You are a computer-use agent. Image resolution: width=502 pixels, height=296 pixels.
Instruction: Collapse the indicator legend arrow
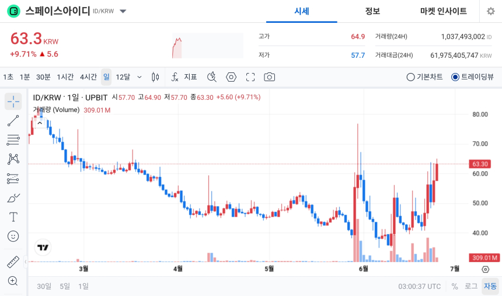pyautogui.click(x=40, y=123)
